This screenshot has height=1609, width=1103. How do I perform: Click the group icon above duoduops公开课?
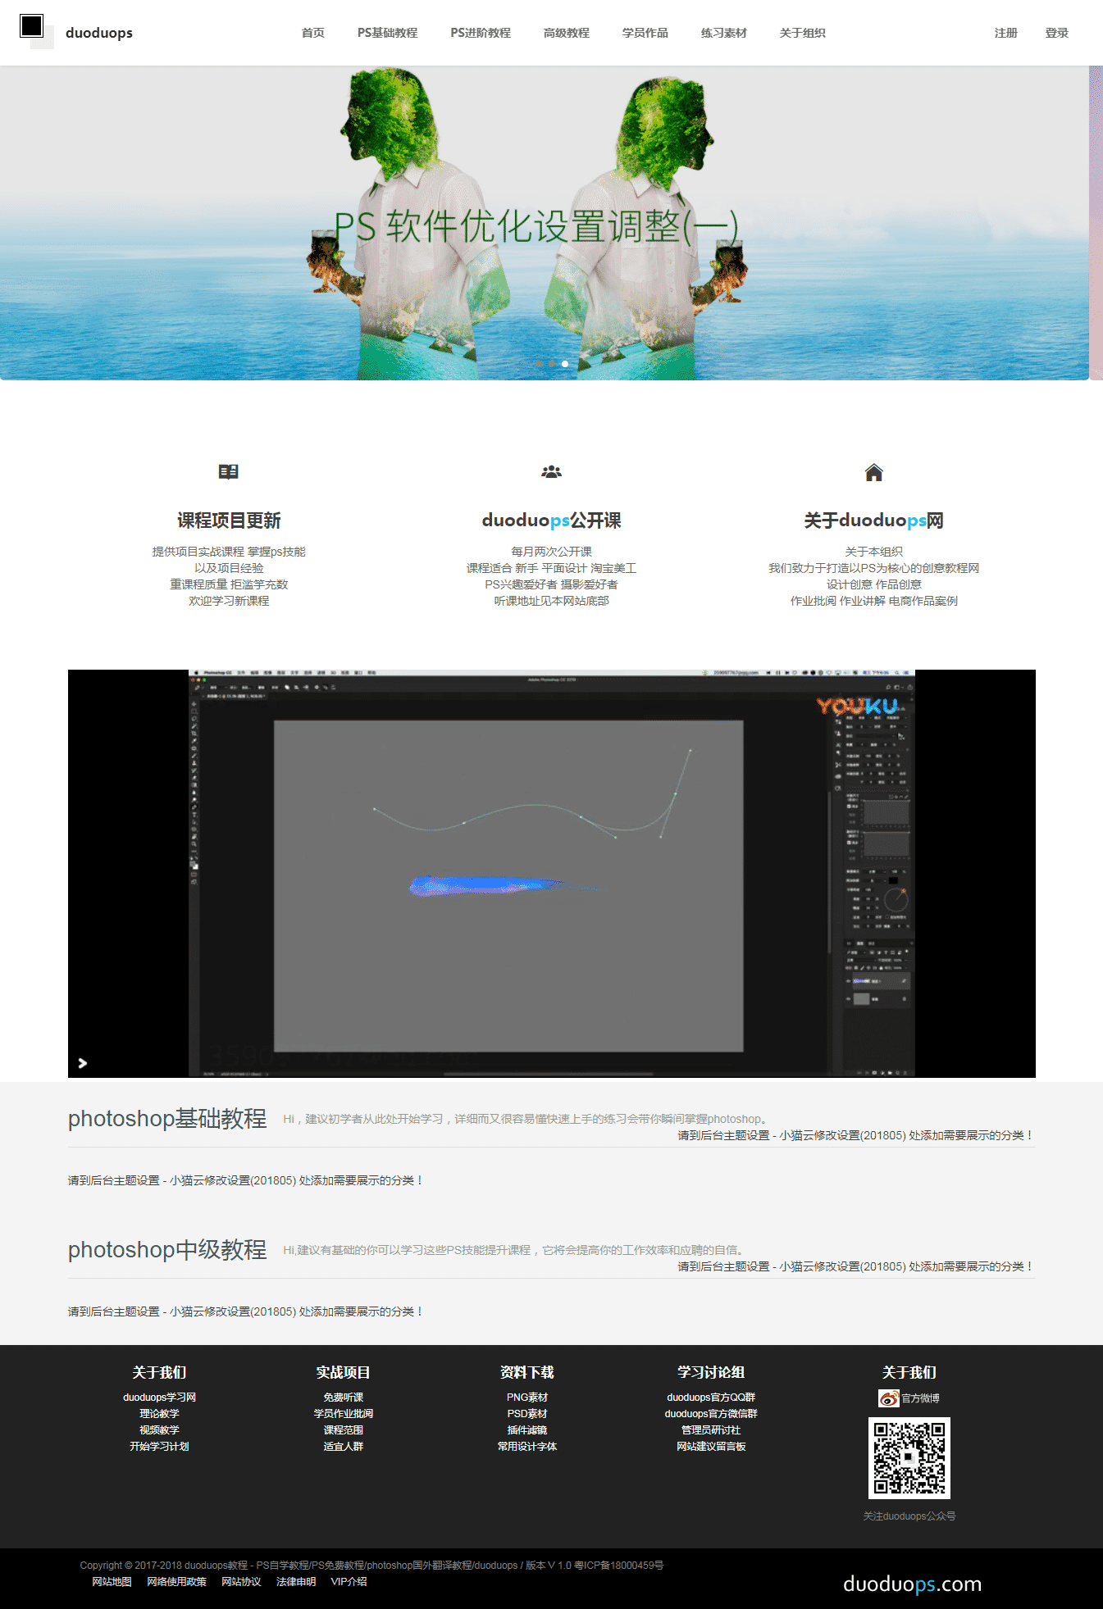click(x=552, y=471)
